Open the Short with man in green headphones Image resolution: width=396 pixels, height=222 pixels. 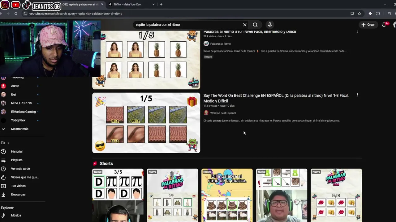pyautogui.click(x=282, y=195)
